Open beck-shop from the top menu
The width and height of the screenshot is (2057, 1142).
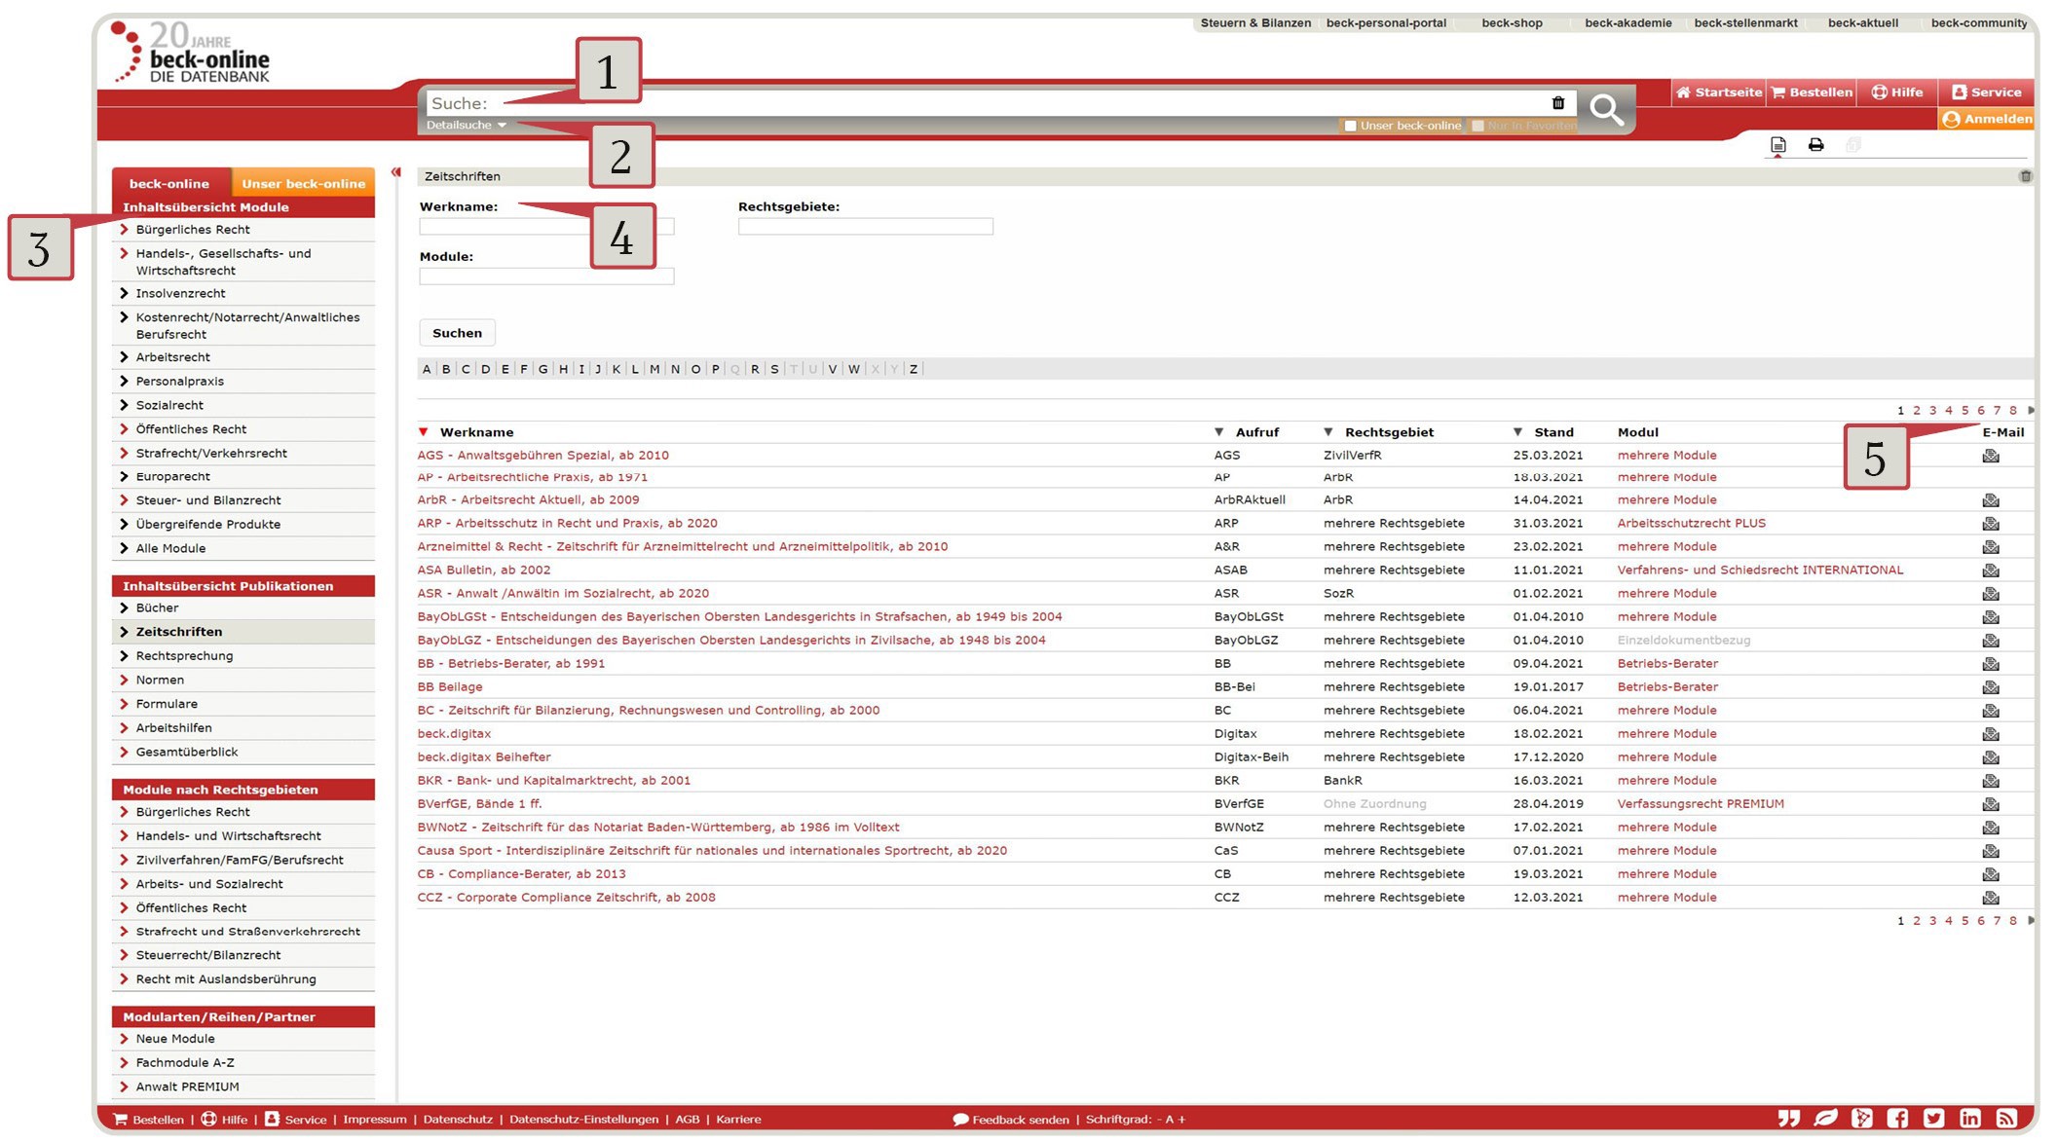point(1513,23)
